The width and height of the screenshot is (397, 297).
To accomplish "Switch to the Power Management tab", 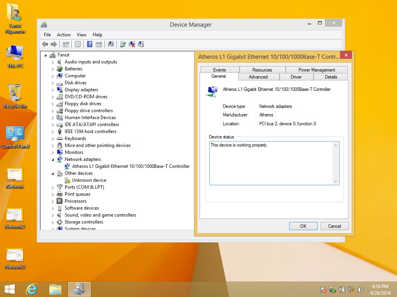I will point(316,70).
